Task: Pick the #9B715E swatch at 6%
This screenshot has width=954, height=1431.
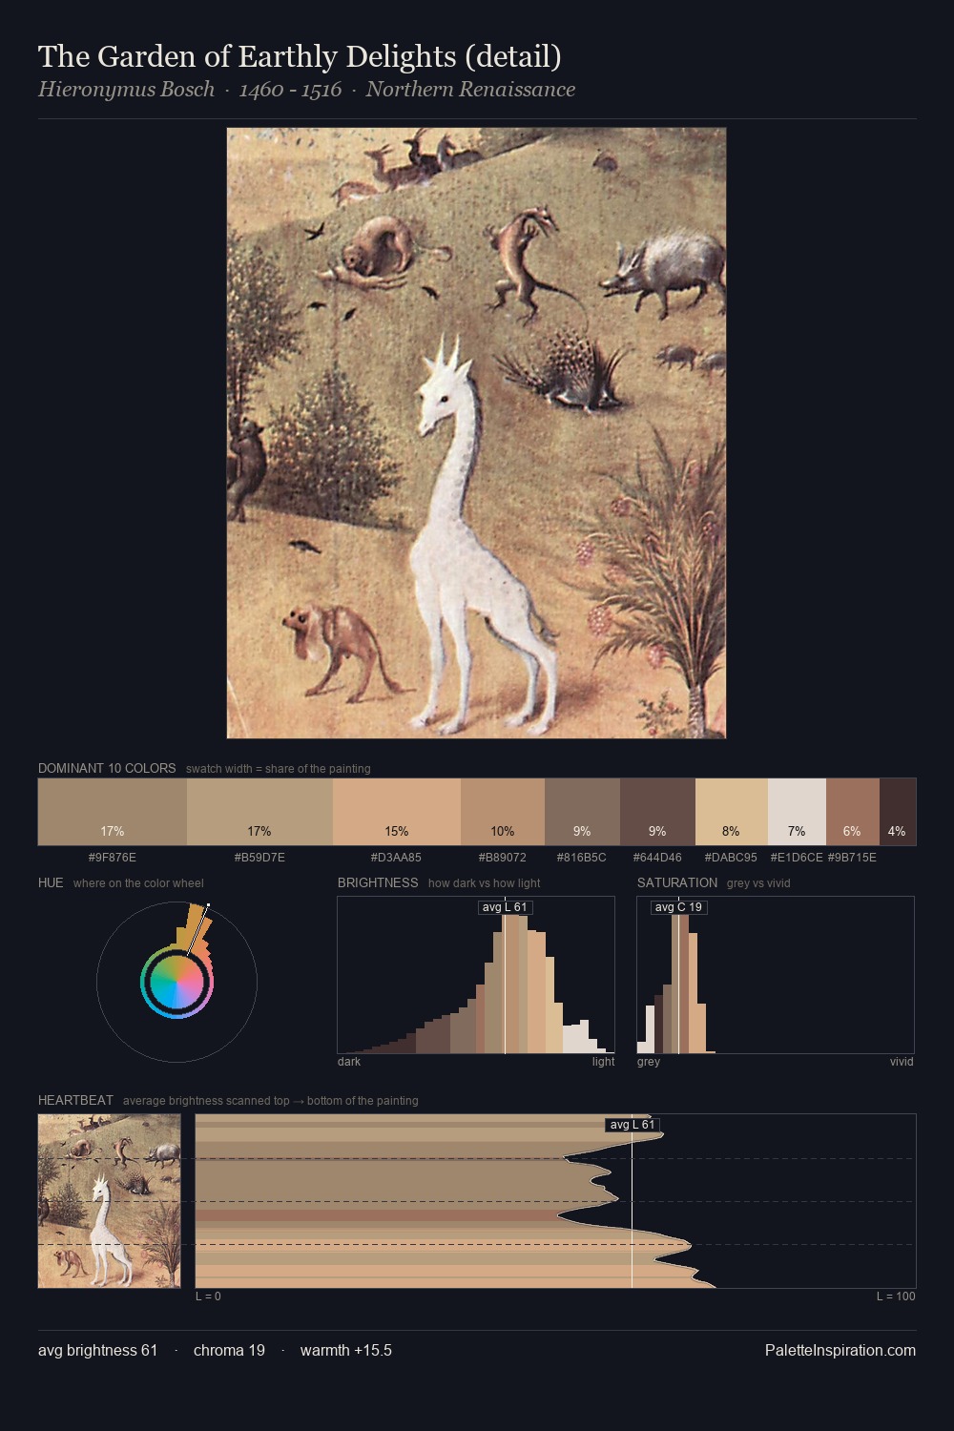Action: (853, 812)
